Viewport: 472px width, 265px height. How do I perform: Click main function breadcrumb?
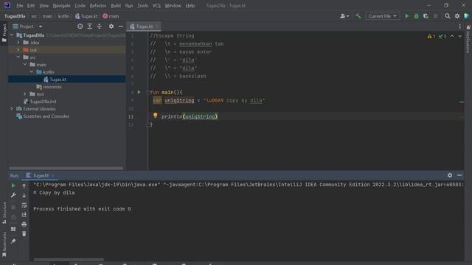point(111,16)
